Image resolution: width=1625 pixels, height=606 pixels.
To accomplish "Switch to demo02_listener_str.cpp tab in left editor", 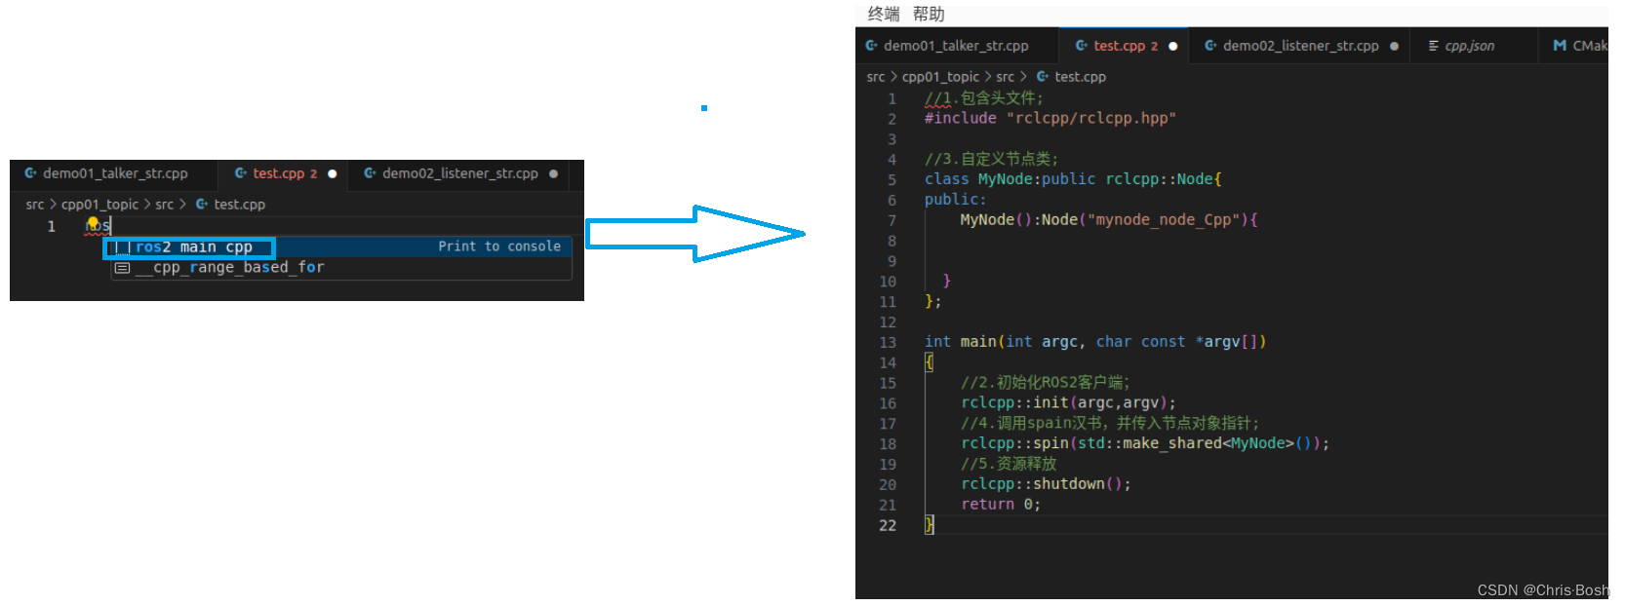I will point(458,173).
